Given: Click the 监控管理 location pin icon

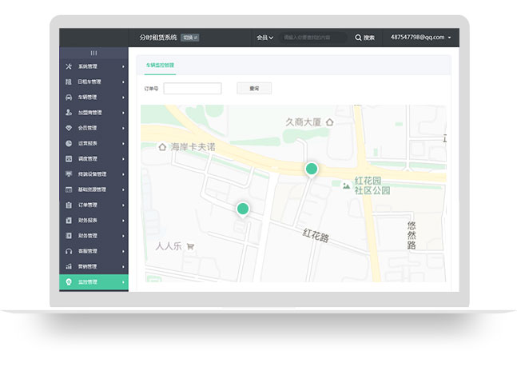Looking at the screenshot, I should pos(69,281).
